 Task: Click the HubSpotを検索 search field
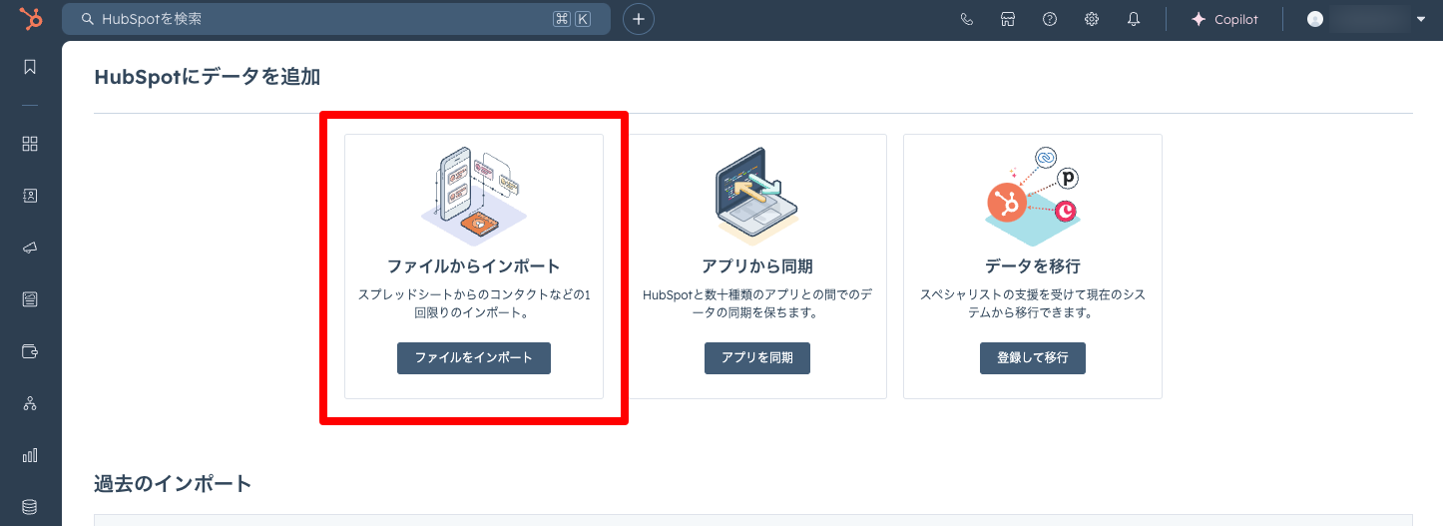[336, 19]
